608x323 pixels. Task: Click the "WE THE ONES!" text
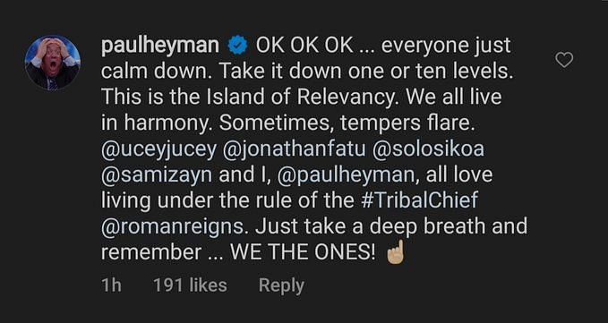click(x=303, y=253)
